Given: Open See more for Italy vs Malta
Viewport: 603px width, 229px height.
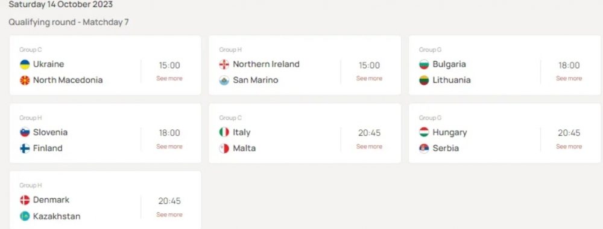Looking at the screenshot, I should click(369, 147).
